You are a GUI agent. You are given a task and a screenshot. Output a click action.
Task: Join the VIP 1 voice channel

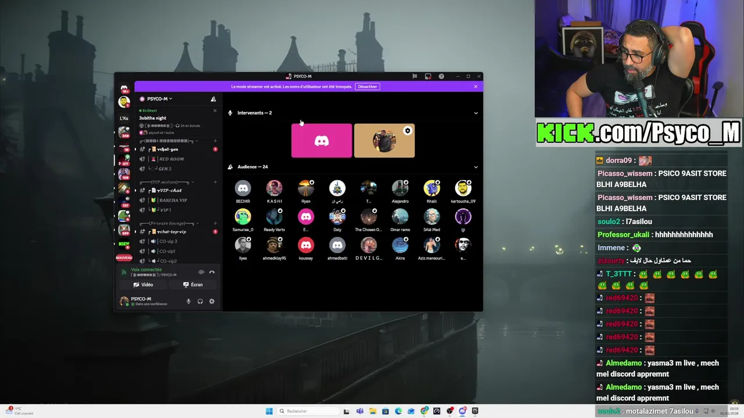coord(177,210)
